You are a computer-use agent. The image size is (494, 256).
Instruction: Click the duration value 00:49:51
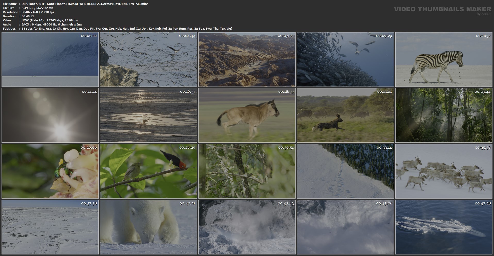click(28, 16)
